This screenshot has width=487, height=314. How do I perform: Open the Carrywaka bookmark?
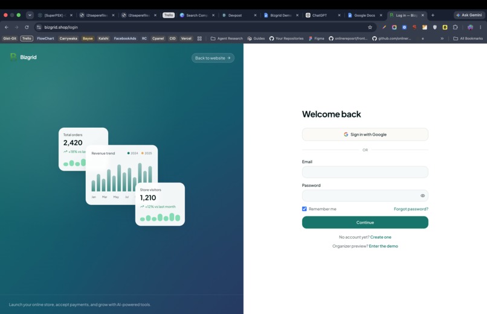68,39
